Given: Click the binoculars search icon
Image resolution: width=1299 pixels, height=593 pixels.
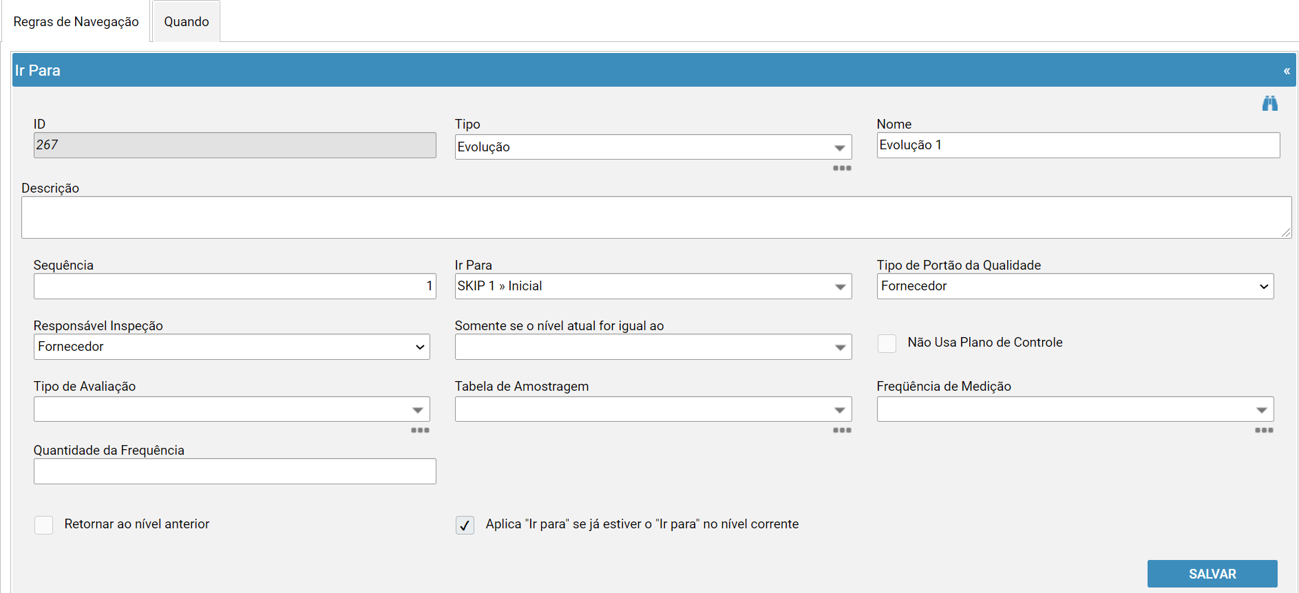Looking at the screenshot, I should [x=1269, y=103].
